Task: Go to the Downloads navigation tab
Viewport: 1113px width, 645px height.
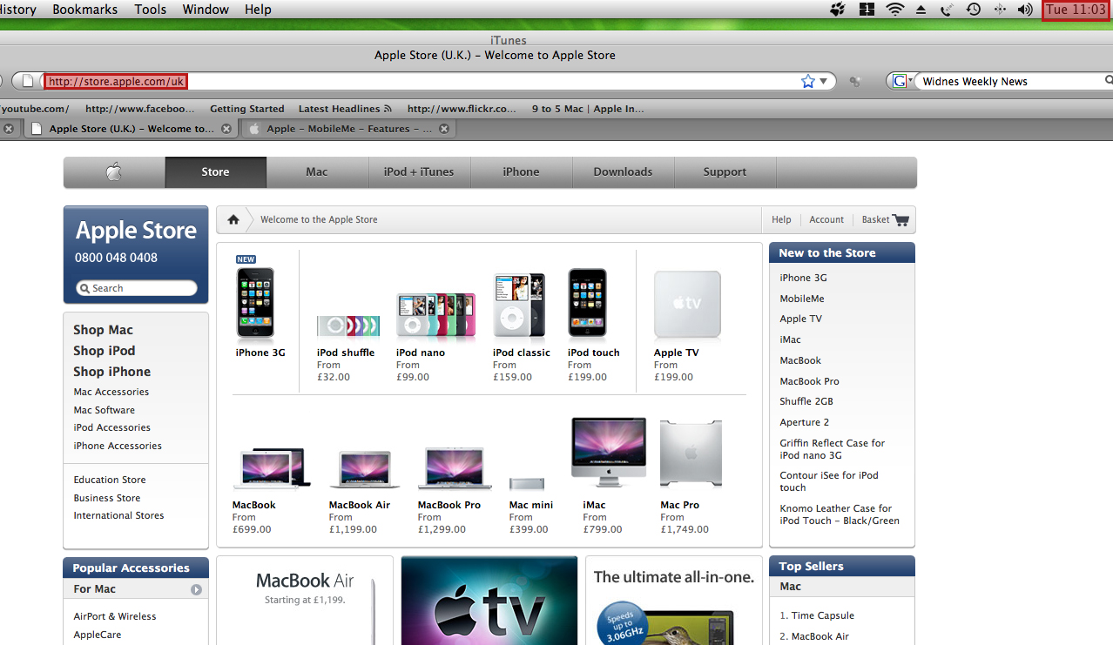Action: click(623, 172)
